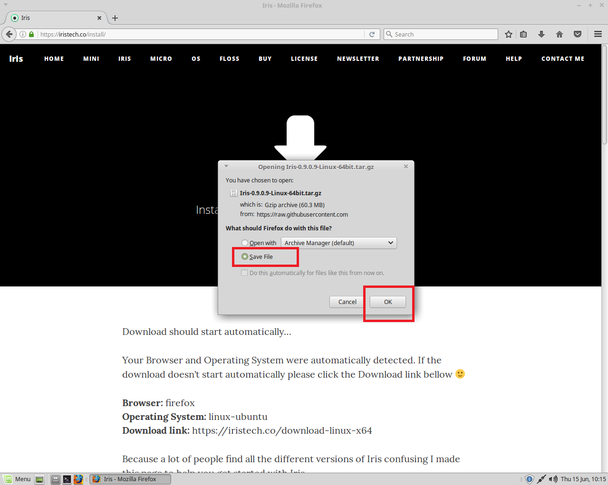
Task: Show your bookmarks list
Action: coord(523,34)
